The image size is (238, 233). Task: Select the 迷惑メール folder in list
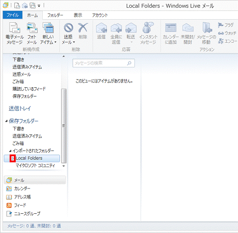[22, 74]
